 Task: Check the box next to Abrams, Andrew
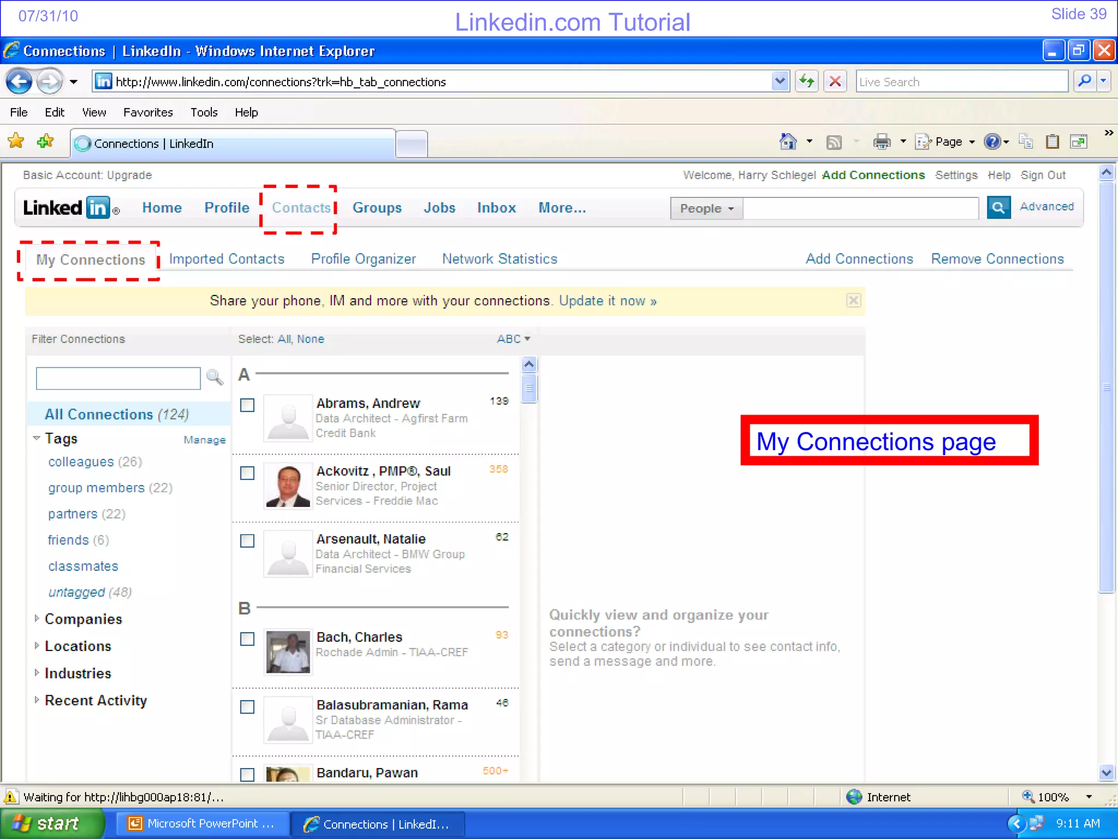pyautogui.click(x=247, y=405)
